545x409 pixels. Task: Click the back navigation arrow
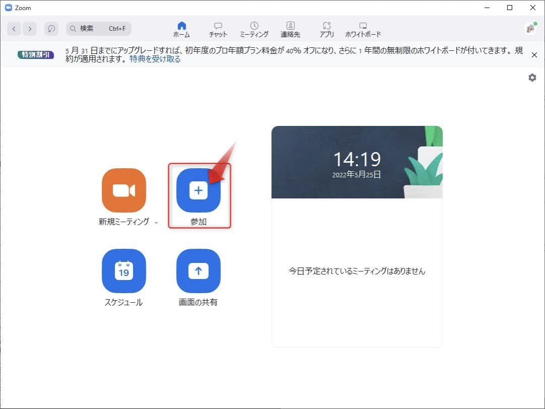(14, 29)
